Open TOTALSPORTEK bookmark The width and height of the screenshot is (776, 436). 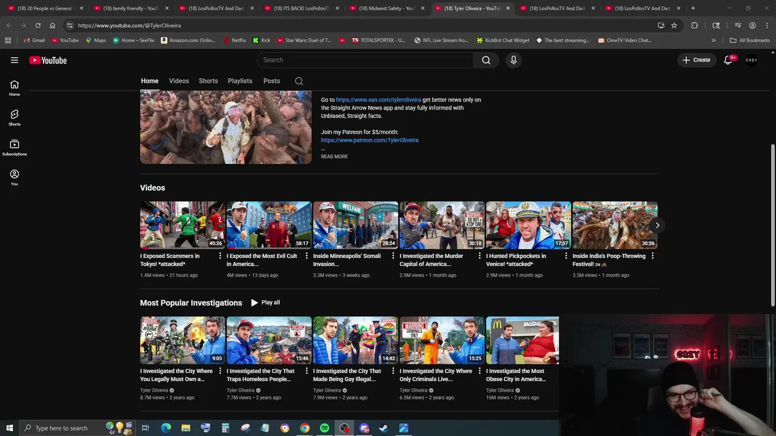(x=378, y=41)
